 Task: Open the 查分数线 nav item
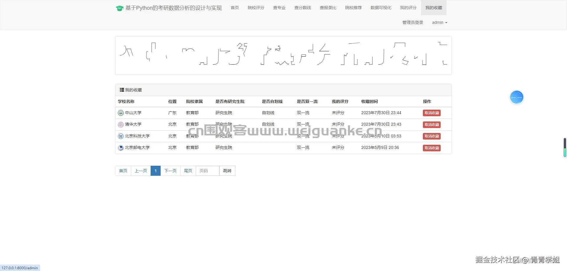point(303,8)
